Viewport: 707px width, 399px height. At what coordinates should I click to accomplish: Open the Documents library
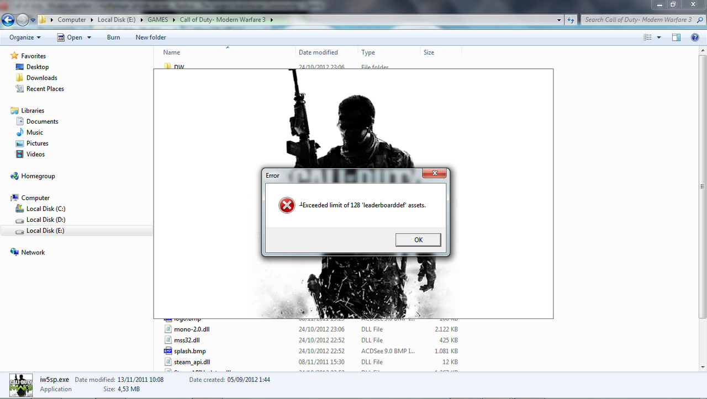42,121
